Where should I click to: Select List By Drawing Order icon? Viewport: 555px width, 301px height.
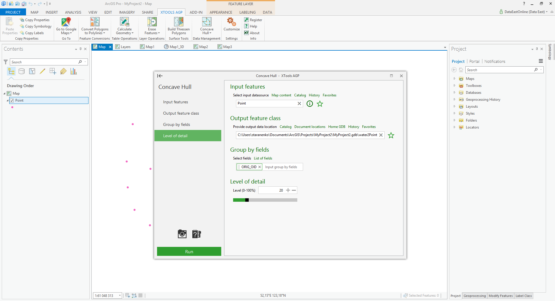coord(11,71)
